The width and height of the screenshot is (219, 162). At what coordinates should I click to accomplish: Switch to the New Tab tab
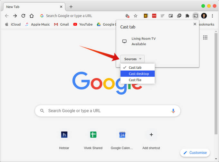click(33, 7)
